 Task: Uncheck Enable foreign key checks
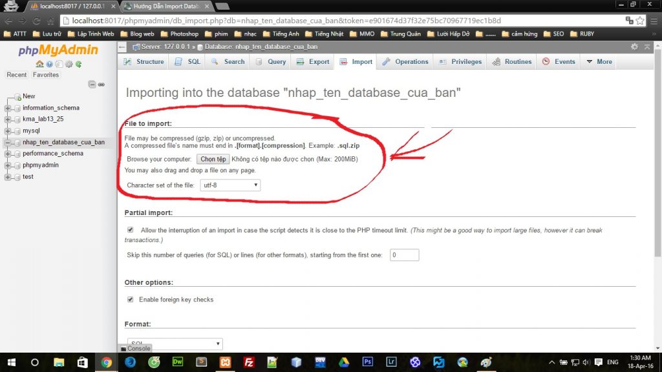[x=131, y=300]
